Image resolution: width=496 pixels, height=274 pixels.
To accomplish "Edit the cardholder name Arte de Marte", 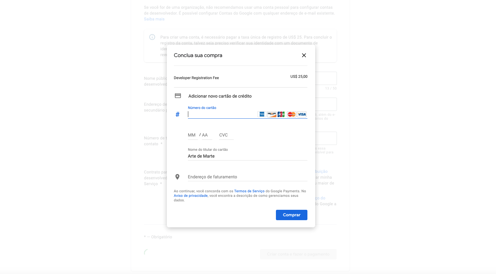I will point(247,156).
